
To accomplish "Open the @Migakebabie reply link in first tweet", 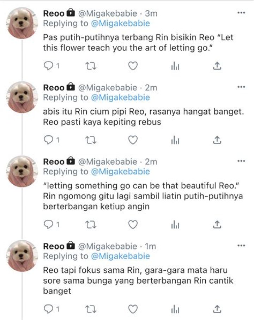I will (x=120, y=23).
